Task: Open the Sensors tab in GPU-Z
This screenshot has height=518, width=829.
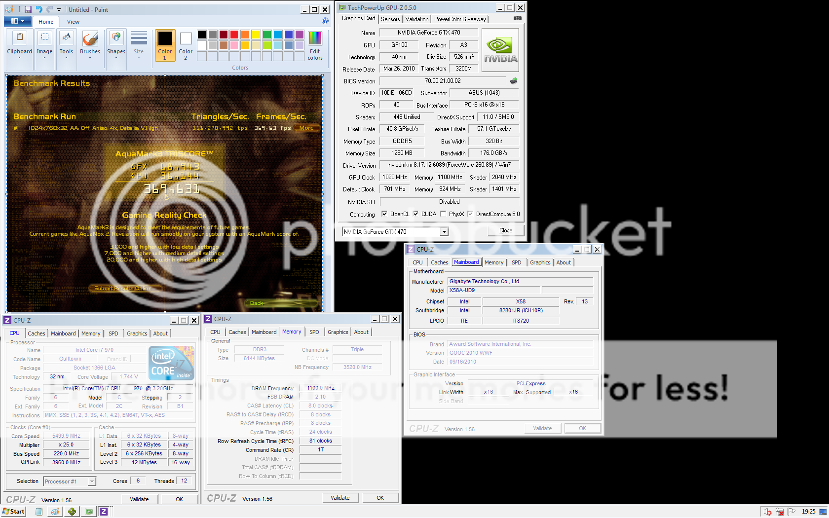Action: tap(390, 19)
